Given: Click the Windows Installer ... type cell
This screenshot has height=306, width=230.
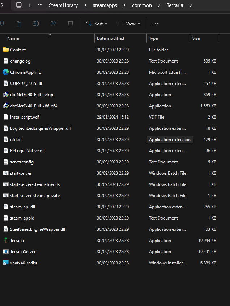Looking at the screenshot, I should [x=168, y=263].
